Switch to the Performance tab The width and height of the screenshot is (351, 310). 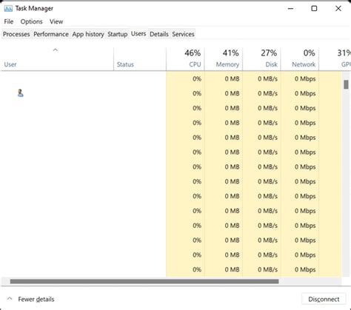(x=51, y=34)
